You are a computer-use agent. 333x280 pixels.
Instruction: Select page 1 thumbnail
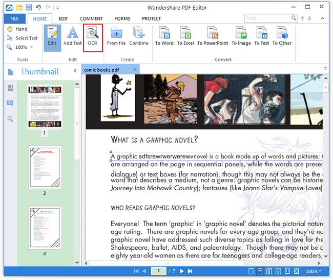pyautogui.click(x=45, y=107)
